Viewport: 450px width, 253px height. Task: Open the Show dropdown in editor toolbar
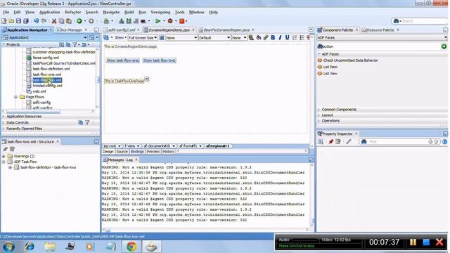pos(120,37)
